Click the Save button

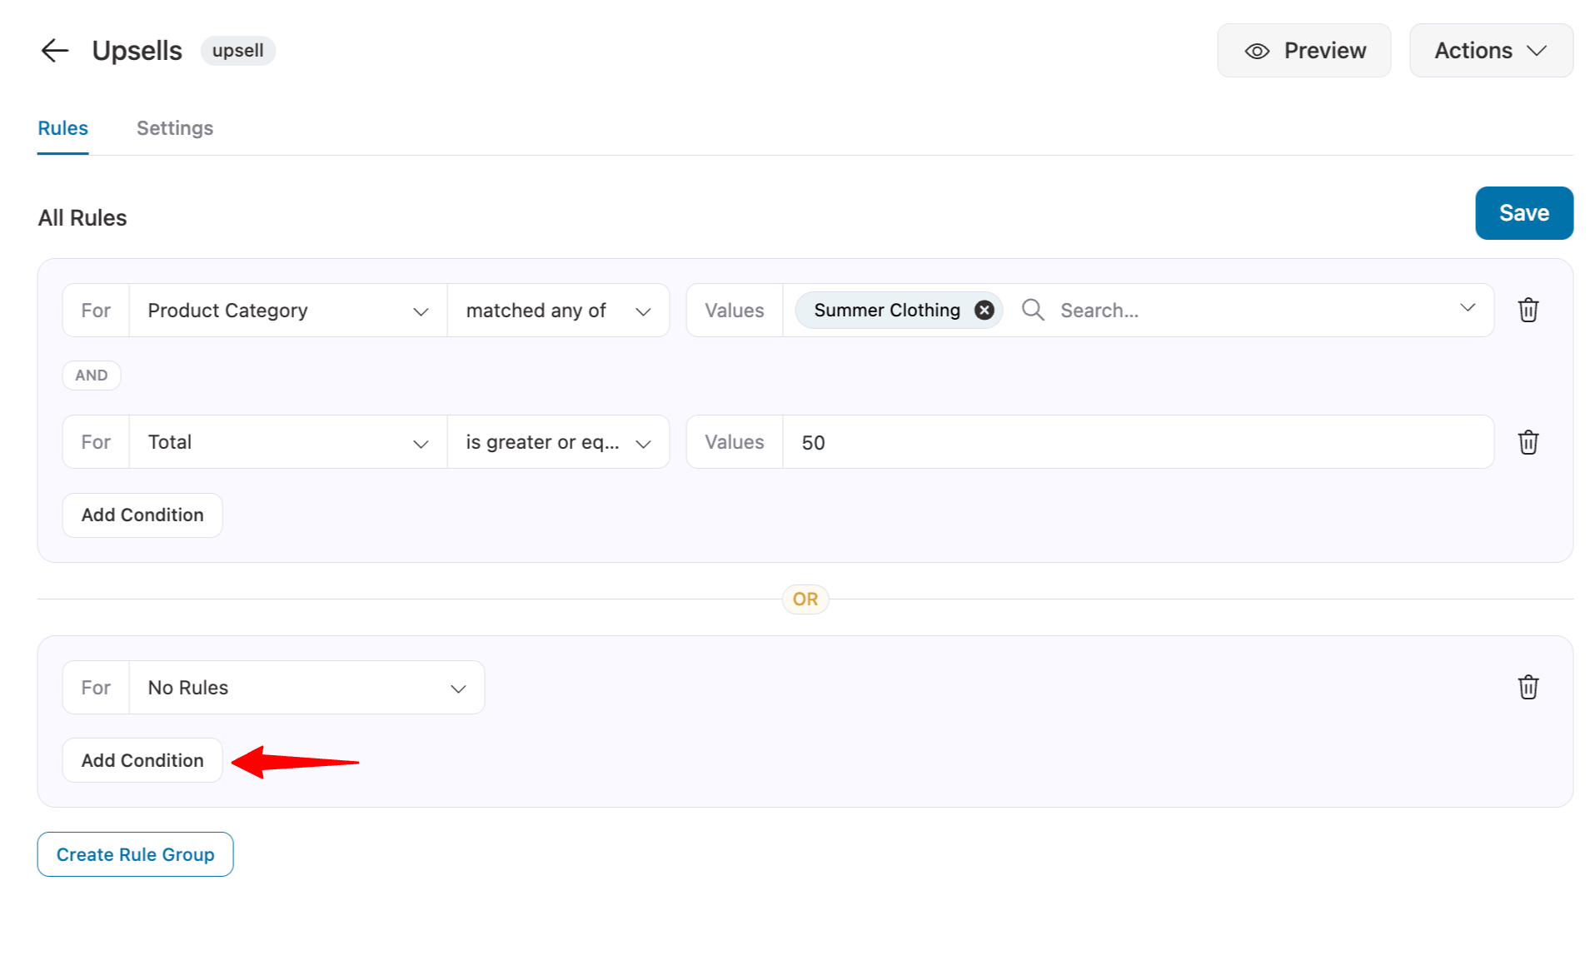pyautogui.click(x=1523, y=213)
